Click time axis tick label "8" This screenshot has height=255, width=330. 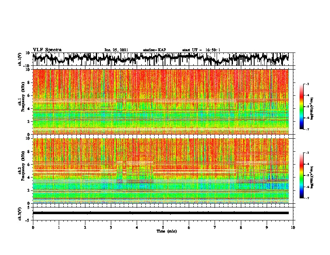(241, 227)
